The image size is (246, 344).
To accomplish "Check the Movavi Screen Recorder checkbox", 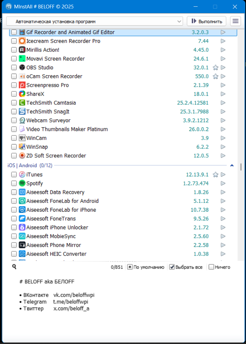I will (14, 59).
